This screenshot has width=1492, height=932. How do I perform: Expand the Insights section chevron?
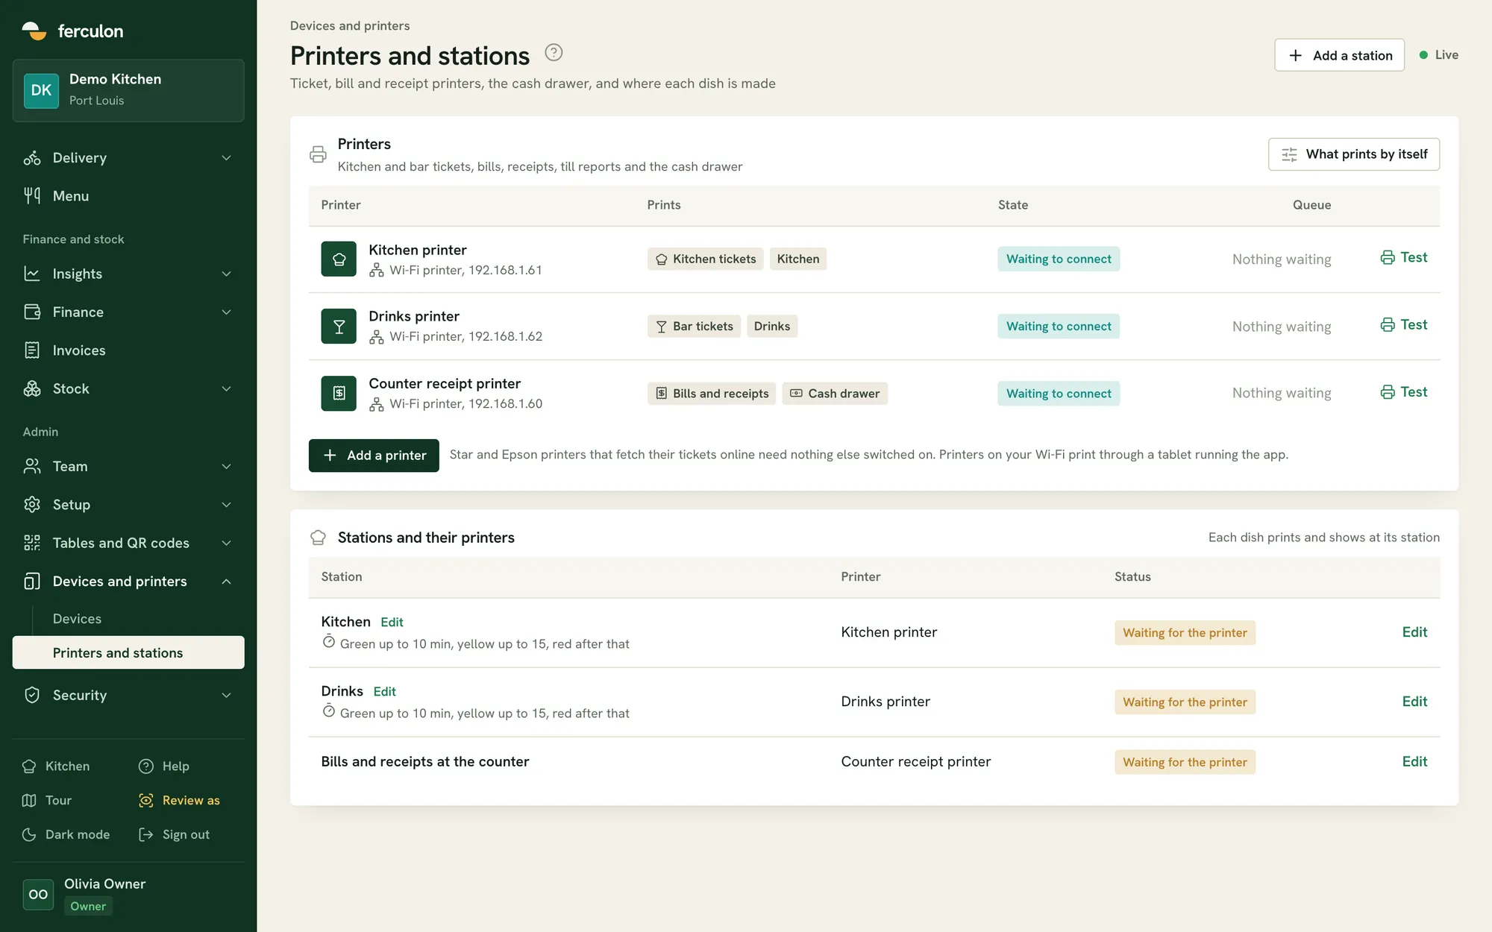pyautogui.click(x=227, y=274)
